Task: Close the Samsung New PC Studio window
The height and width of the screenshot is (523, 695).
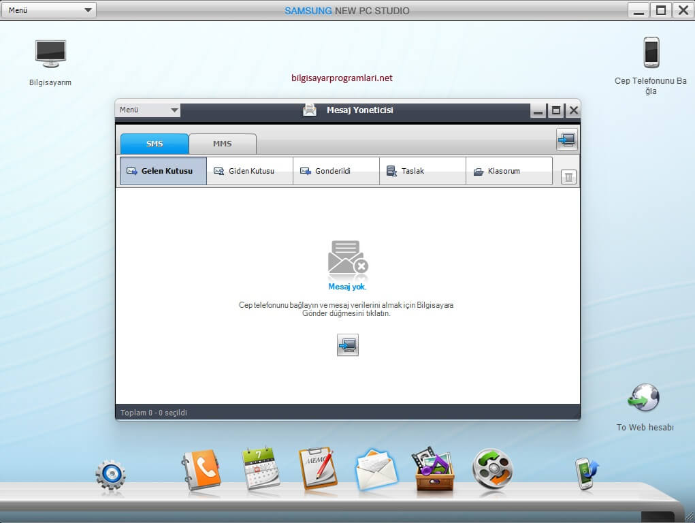Action: [683, 10]
